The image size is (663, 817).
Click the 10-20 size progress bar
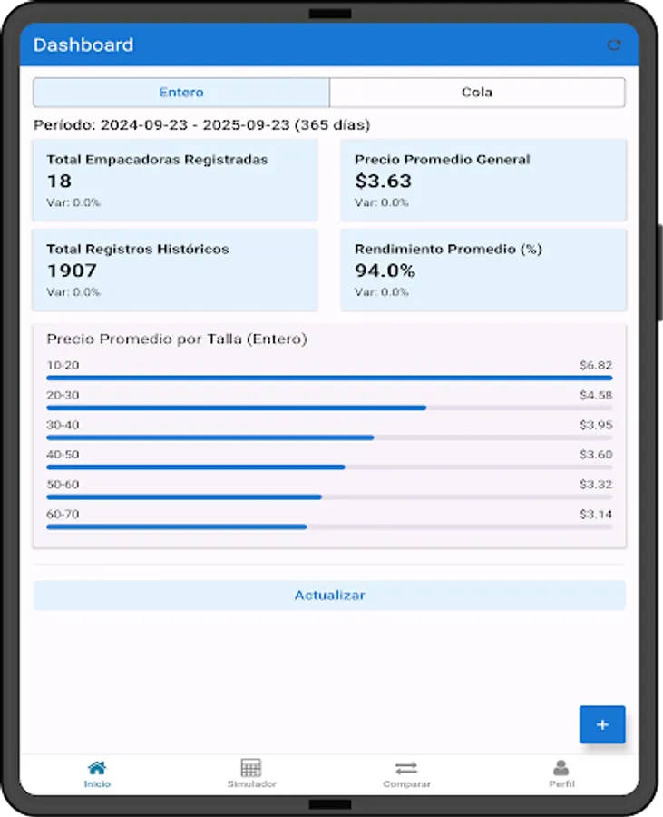point(329,378)
